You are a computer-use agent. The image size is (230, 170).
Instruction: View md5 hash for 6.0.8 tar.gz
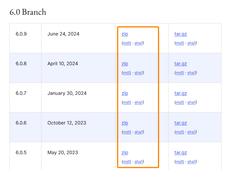tap(180, 73)
